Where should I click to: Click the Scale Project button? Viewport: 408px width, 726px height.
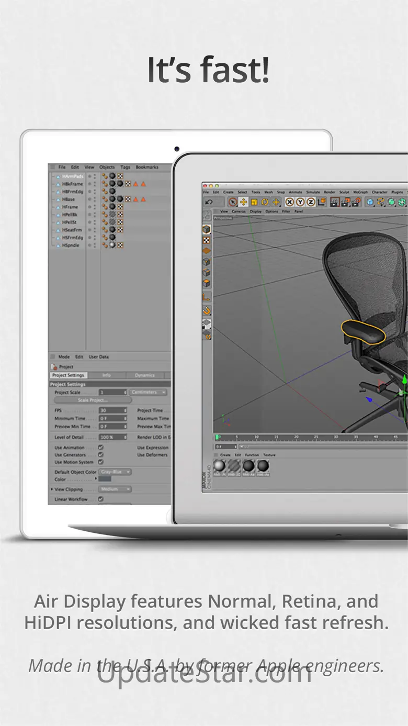coord(93,400)
